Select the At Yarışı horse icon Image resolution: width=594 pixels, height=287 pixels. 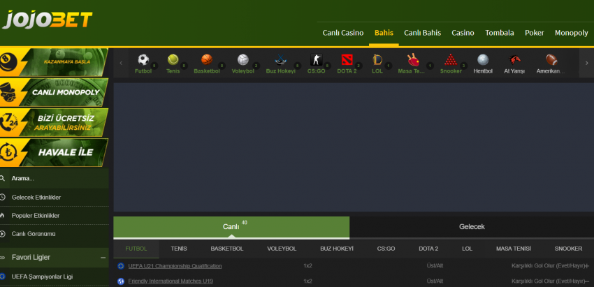(x=514, y=59)
